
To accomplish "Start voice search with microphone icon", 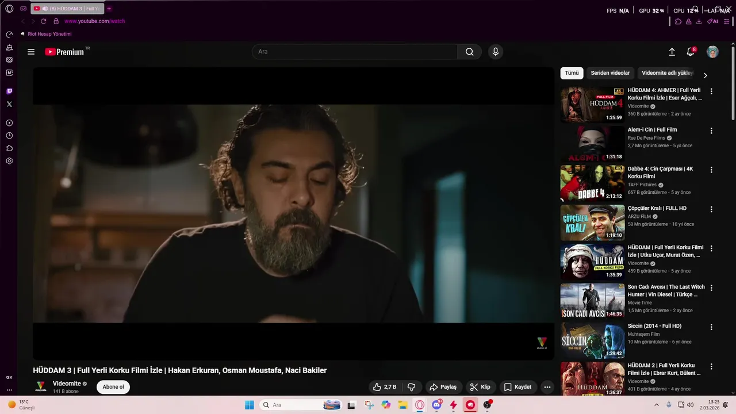I will coord(496,52).
